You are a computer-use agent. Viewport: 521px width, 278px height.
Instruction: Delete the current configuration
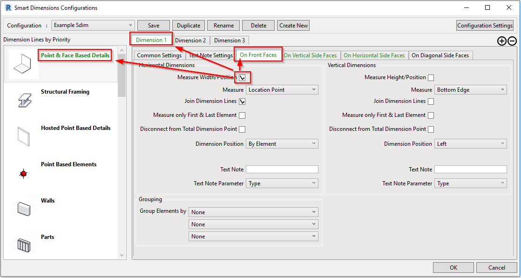(x=258, y=26)
